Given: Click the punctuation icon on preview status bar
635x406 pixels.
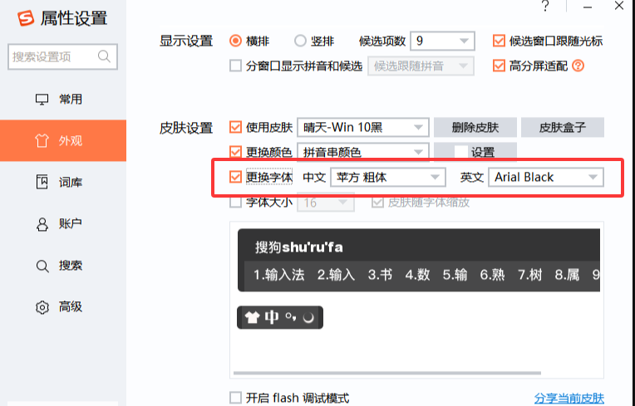Looking at the screenshot, I should pyautogui.click(x=290, y=317).
